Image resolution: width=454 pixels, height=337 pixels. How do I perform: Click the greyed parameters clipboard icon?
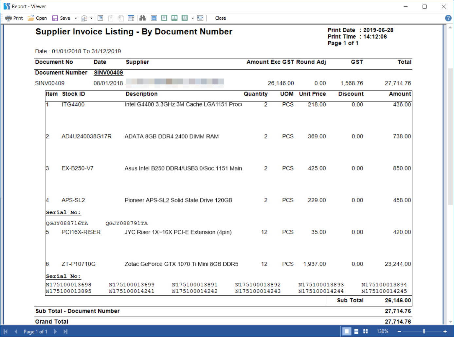[111, 18]
